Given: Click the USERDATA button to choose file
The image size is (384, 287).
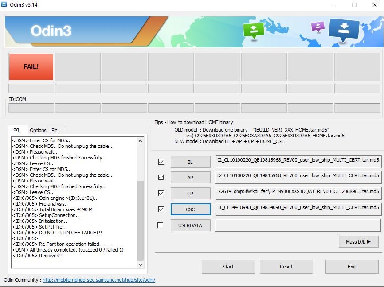Looking at the screenshot, I should pyautogui.click(x=190, y=225).
